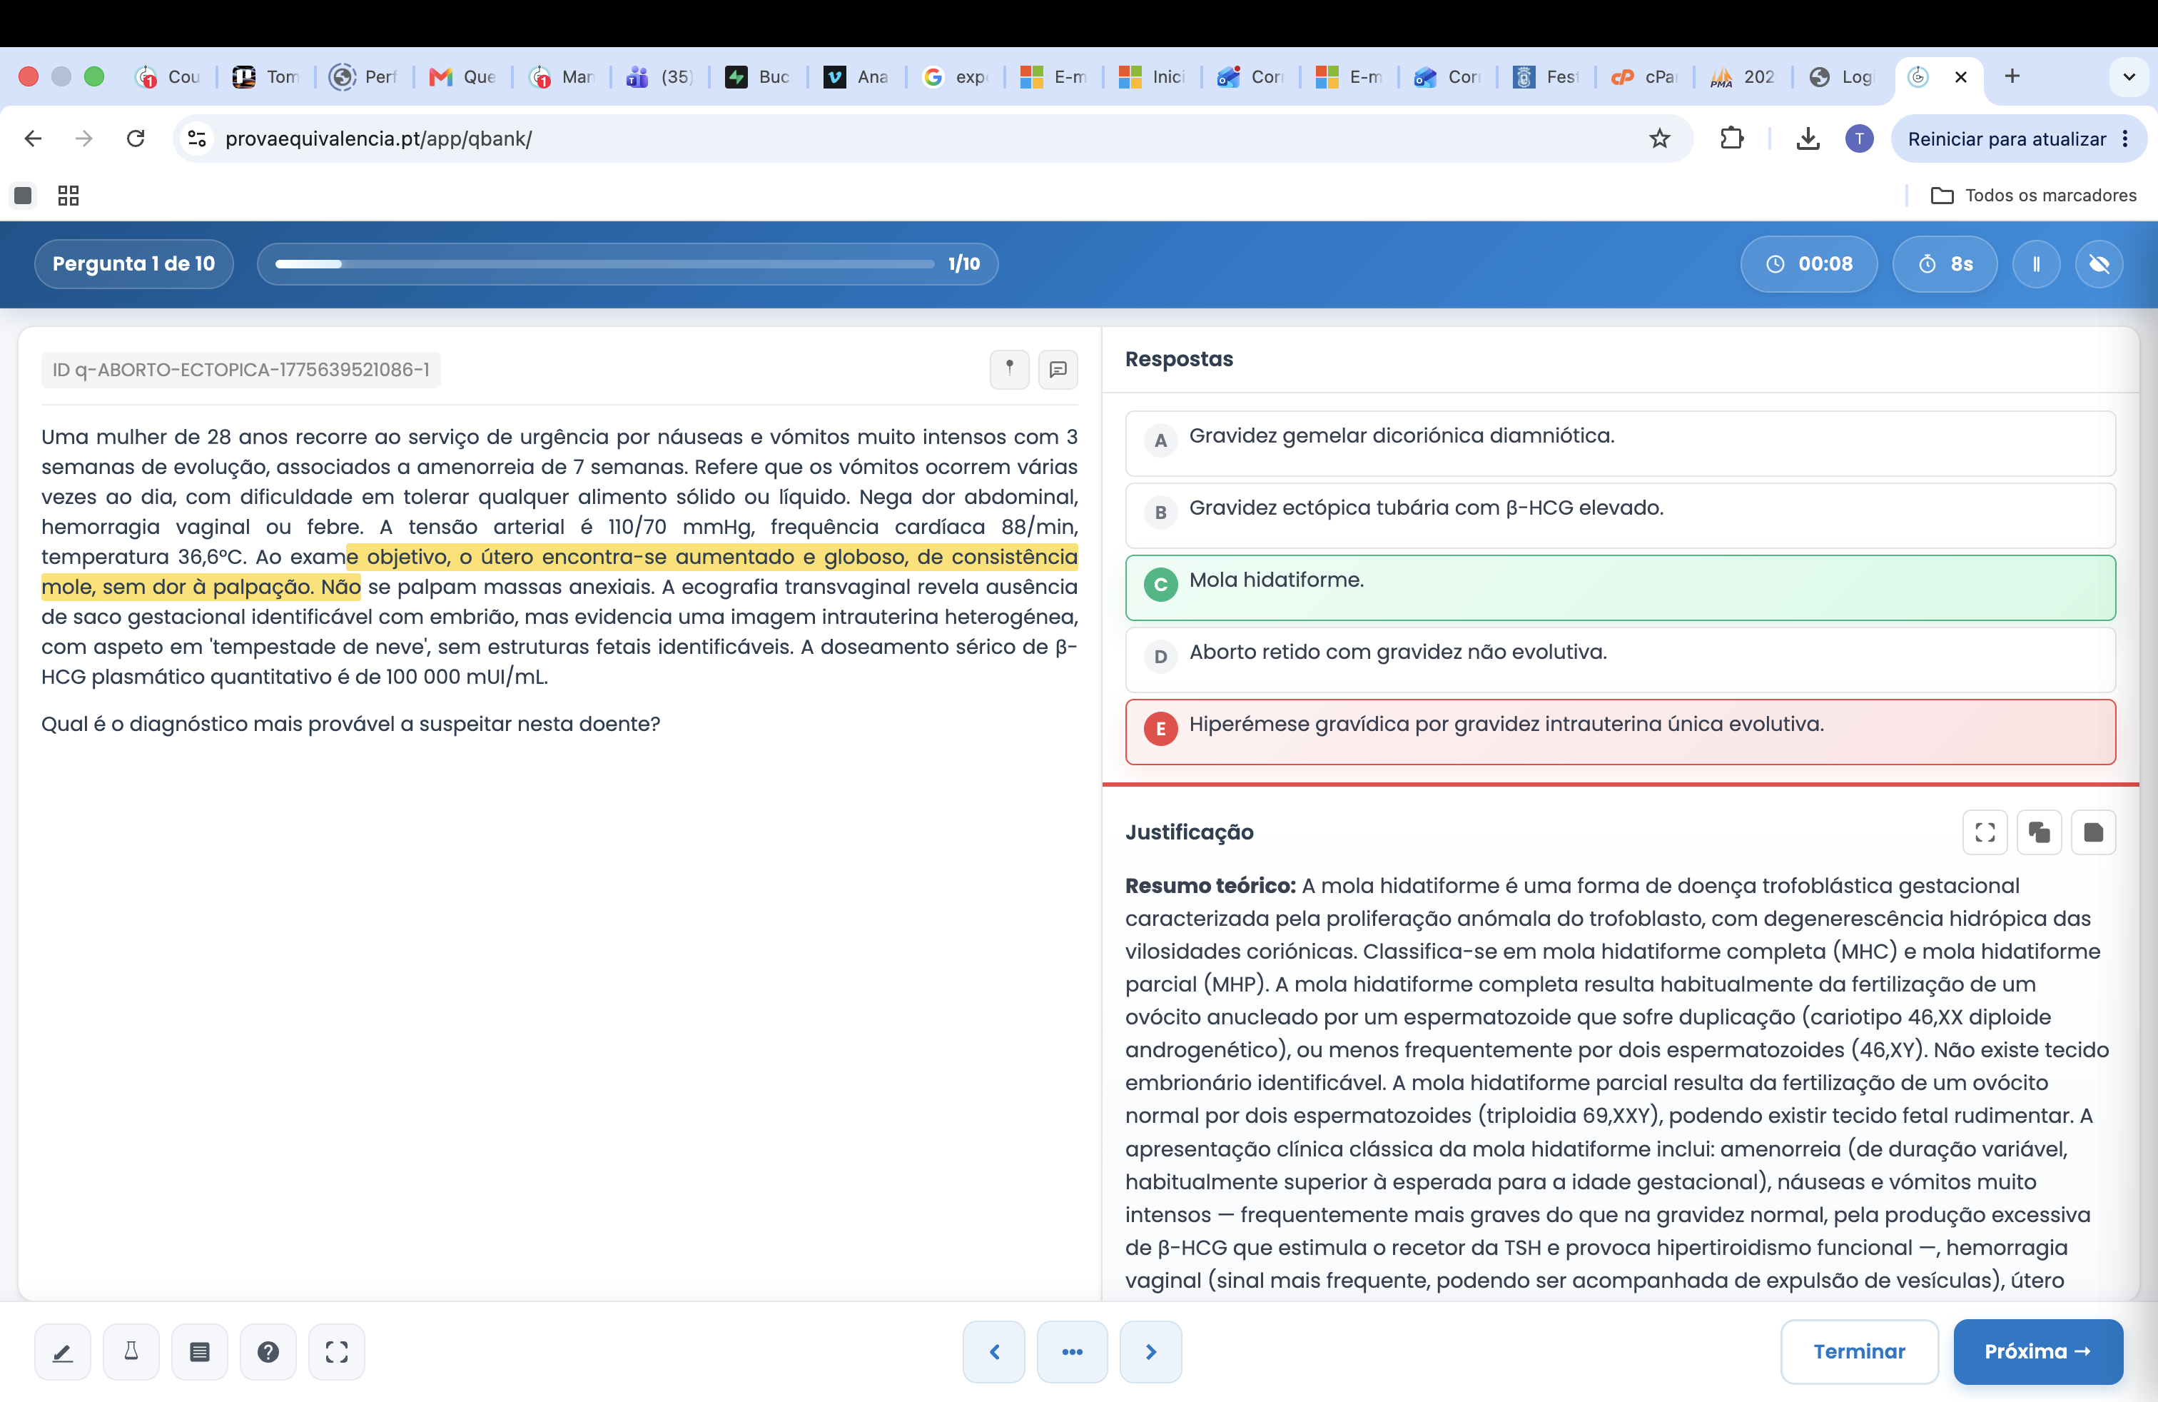Click the Terminar button

point(1860,1351)
